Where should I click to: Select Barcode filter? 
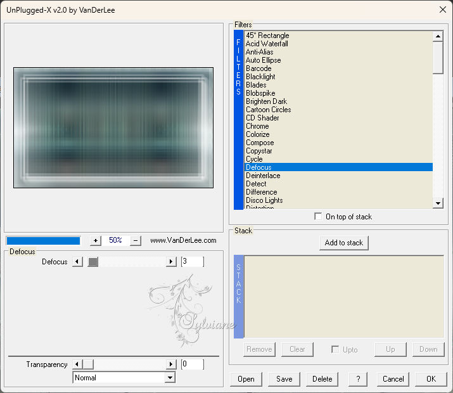point(338,68)
